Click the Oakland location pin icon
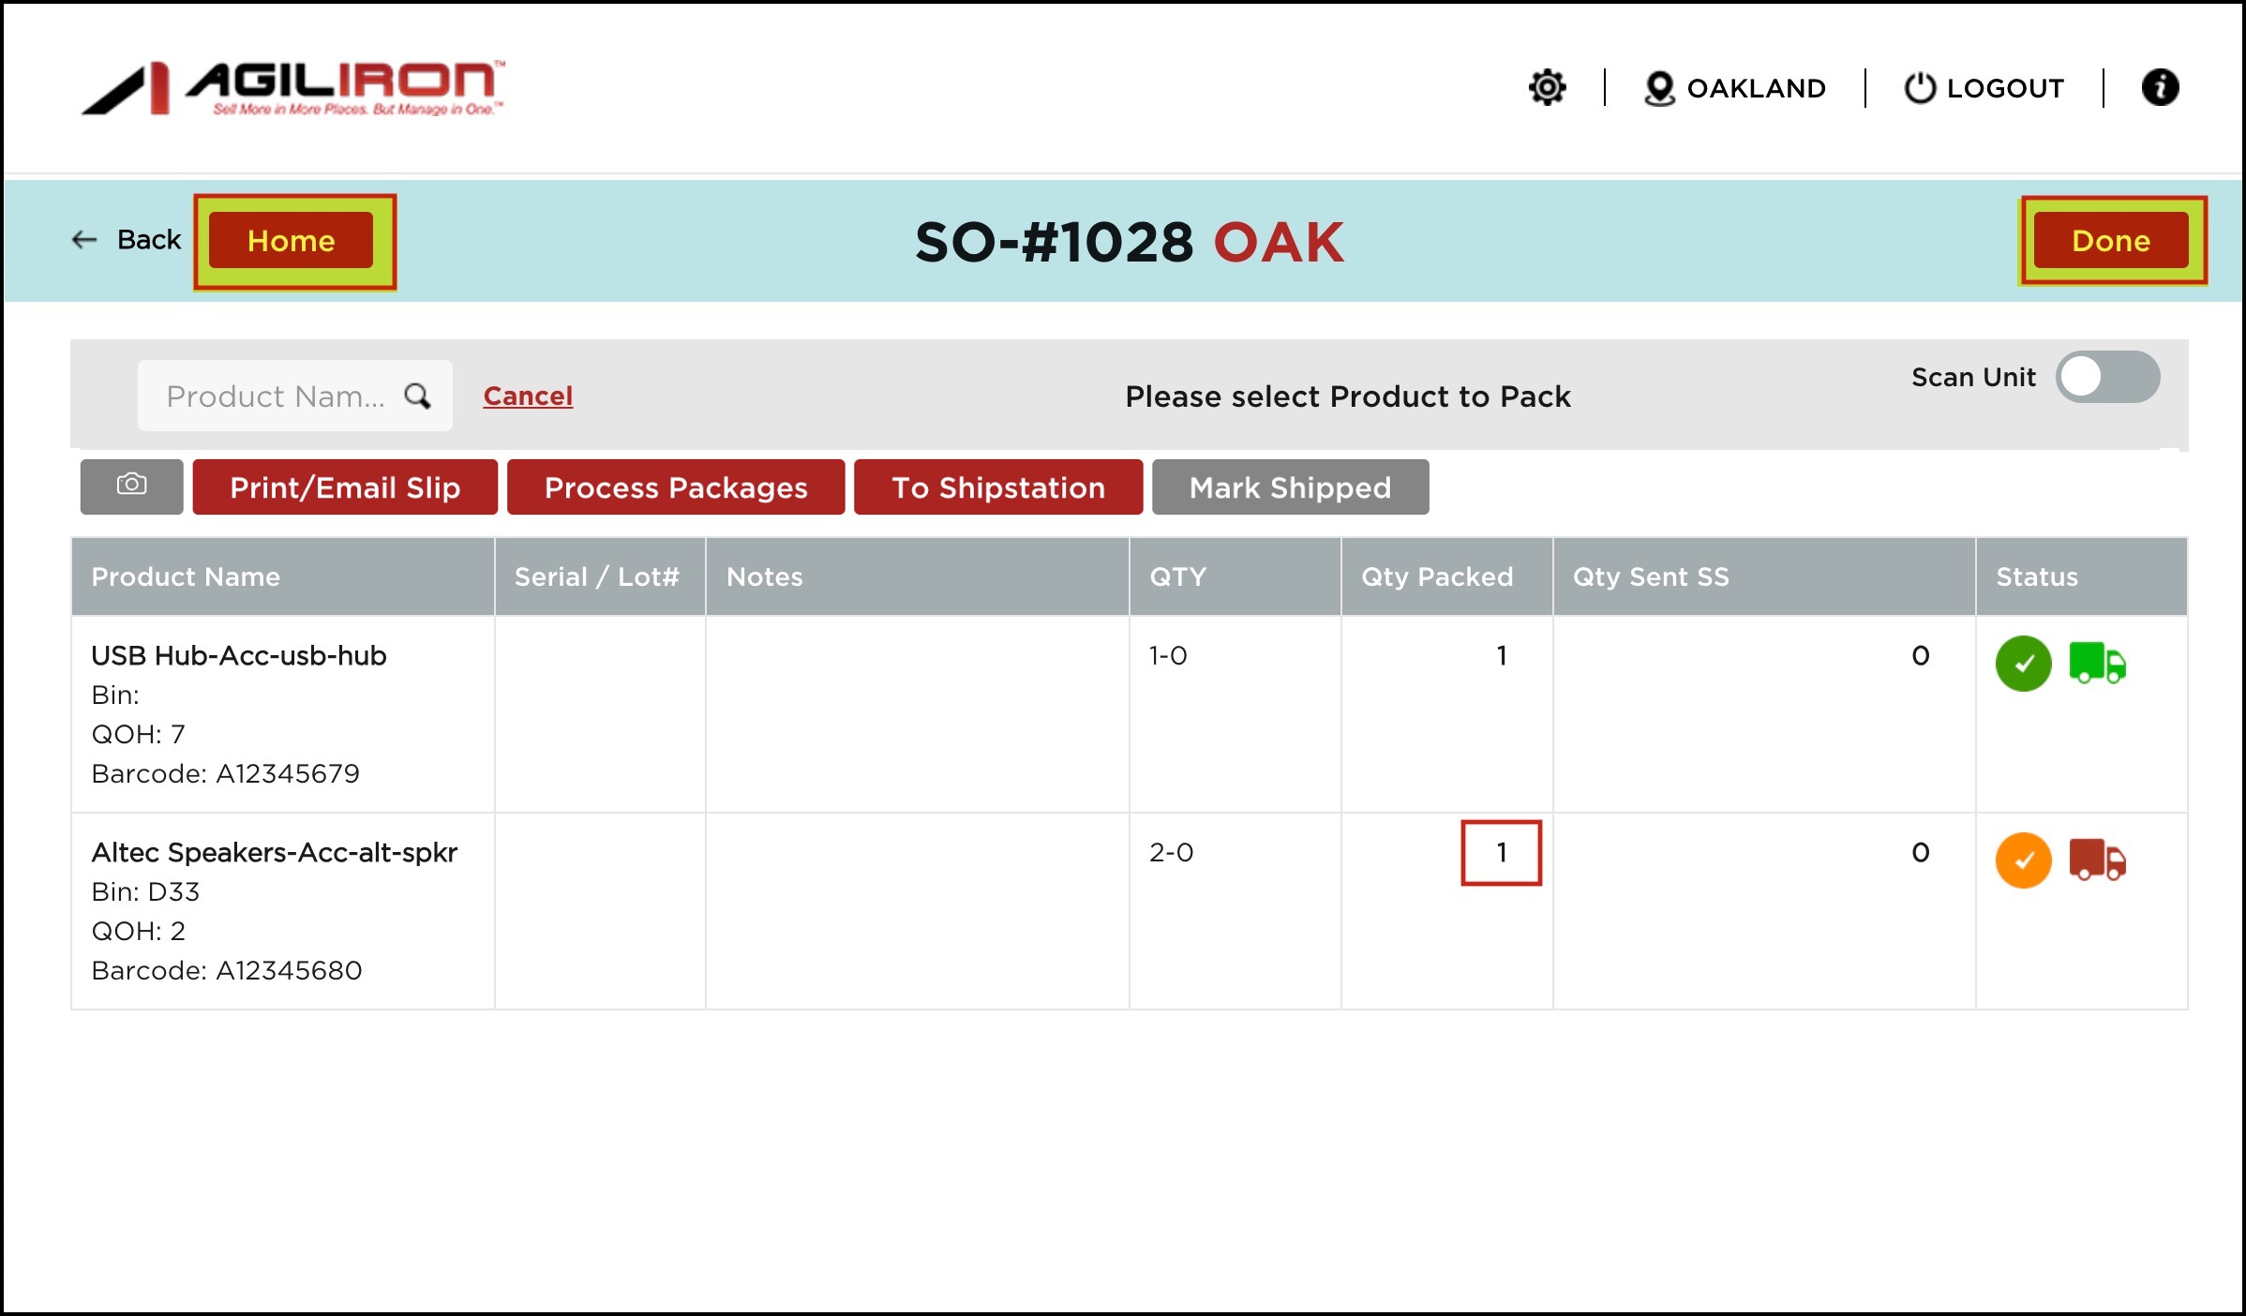Viewport: 2246px width, 1316px height. [1658, 89]
